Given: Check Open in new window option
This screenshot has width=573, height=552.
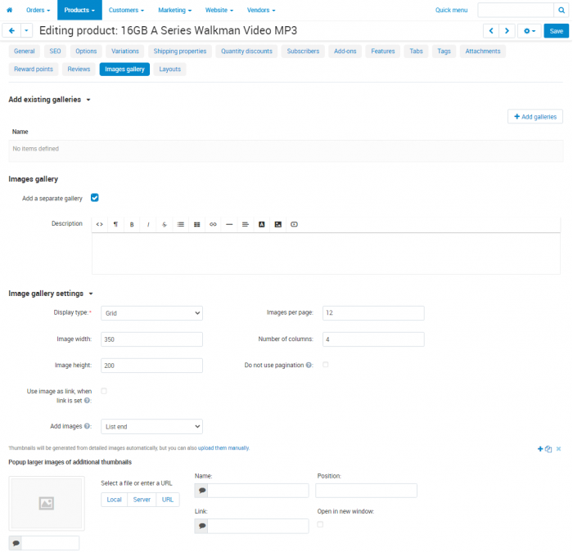Looking at the screenshot, I should [x=320, y=525].
